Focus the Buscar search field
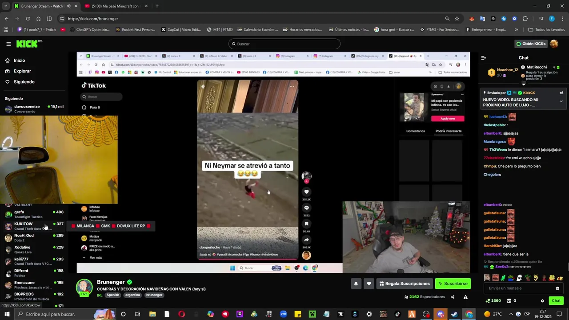This screenshot has width=569, height=320. pos(284,44)
